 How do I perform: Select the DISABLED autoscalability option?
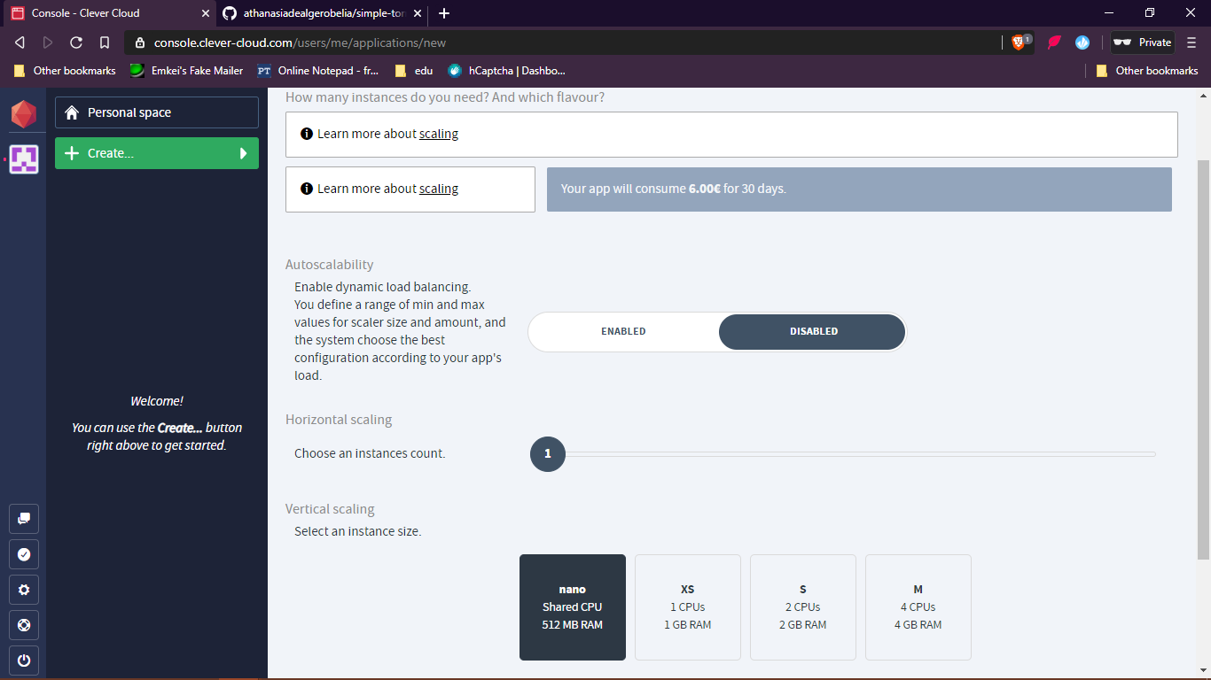(813, 331)
